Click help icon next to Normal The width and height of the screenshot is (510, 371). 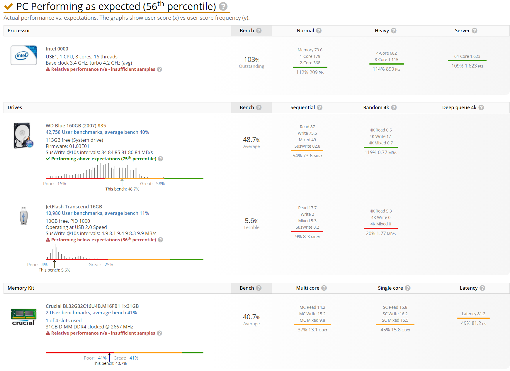[319, 31]
